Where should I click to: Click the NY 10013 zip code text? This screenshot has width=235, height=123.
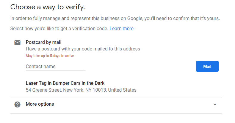95,90
